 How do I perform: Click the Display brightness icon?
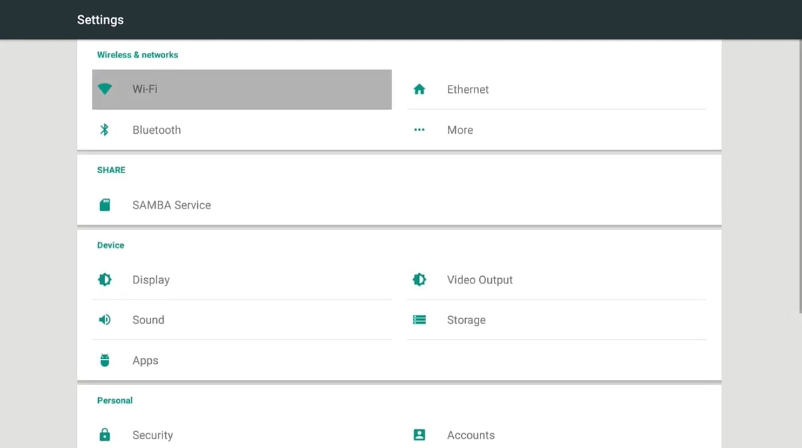(x=105, y=279)
